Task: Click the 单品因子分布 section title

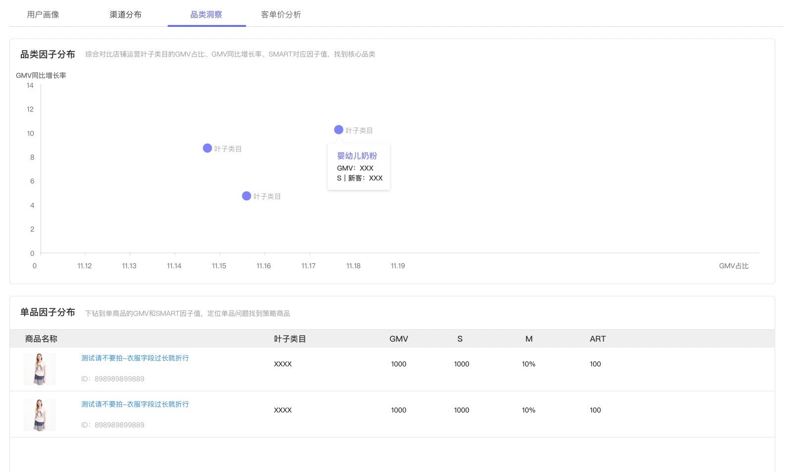Action: 48,312
